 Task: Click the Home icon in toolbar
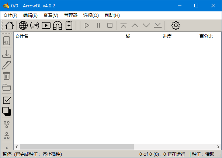point(10,25)
